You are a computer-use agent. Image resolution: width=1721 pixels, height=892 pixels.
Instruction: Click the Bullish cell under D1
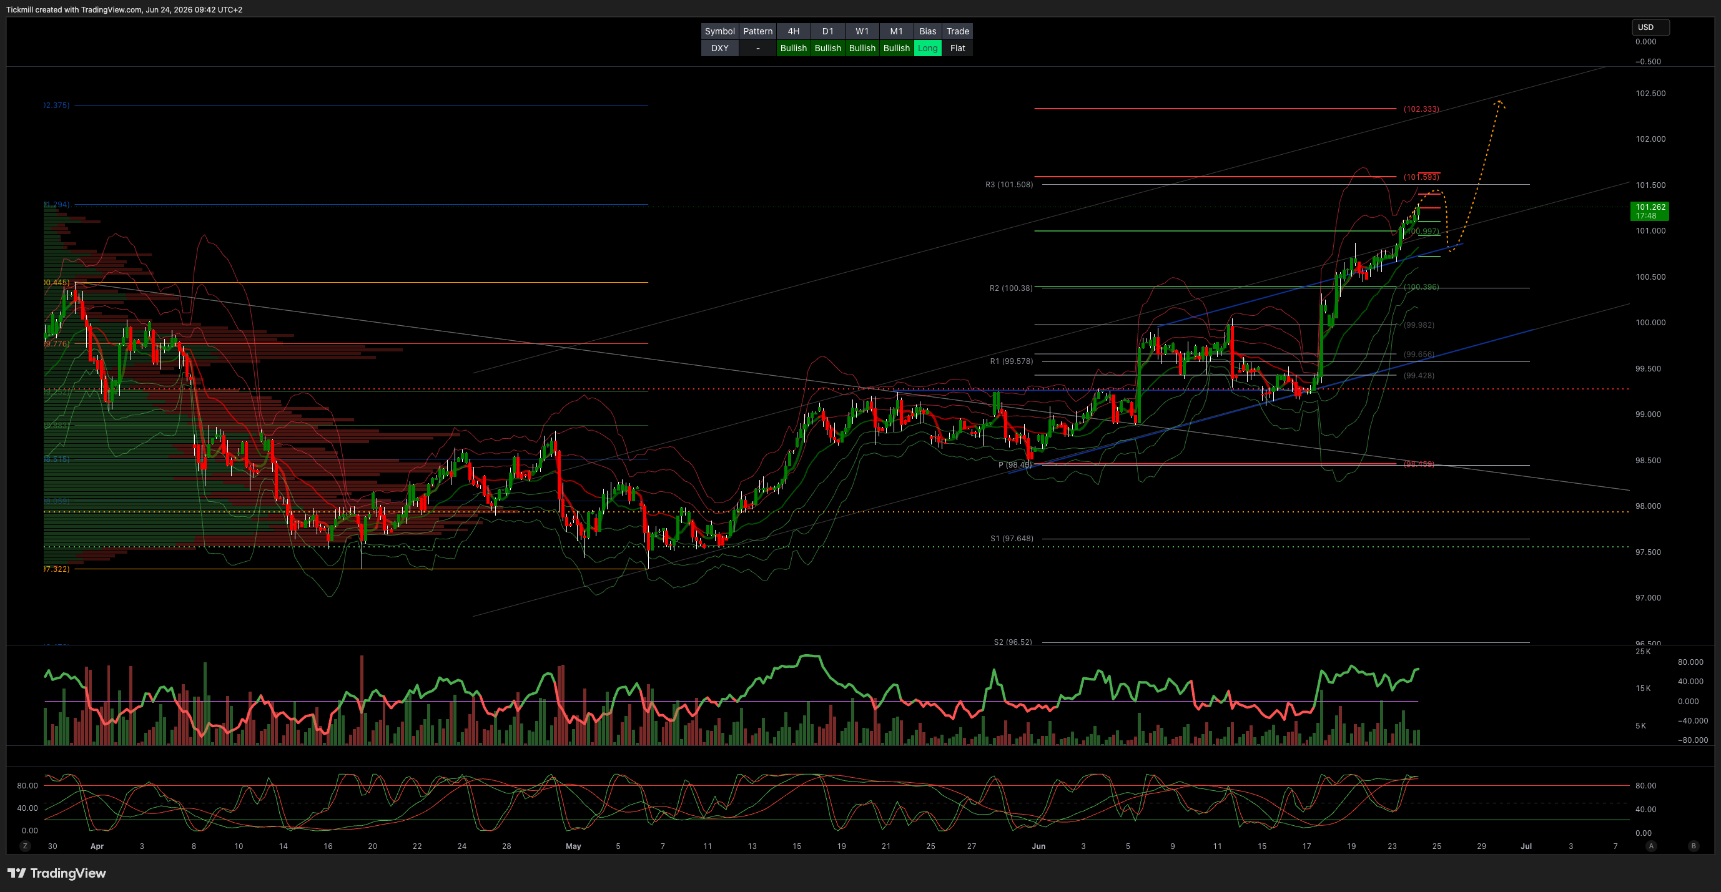tap(828, 48)
